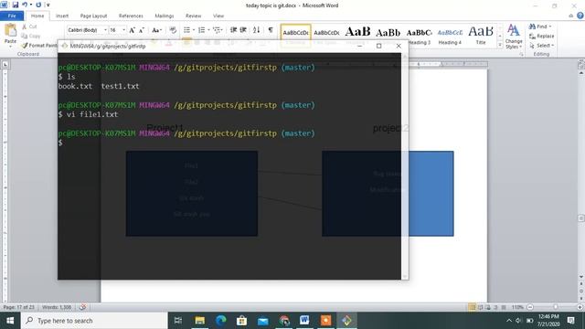Click the Word Help question mark icon

[x=580, y=16]
